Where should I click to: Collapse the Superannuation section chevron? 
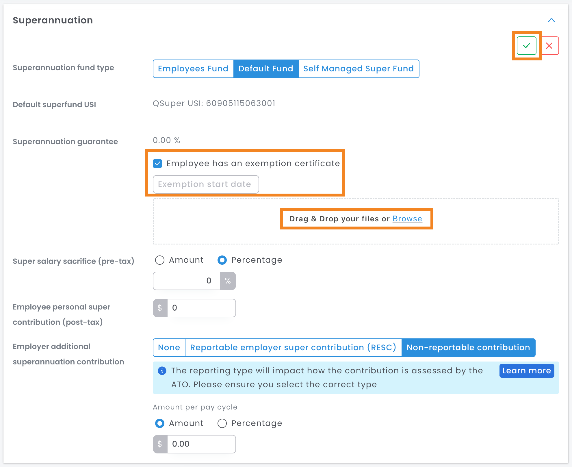[551, 20]
